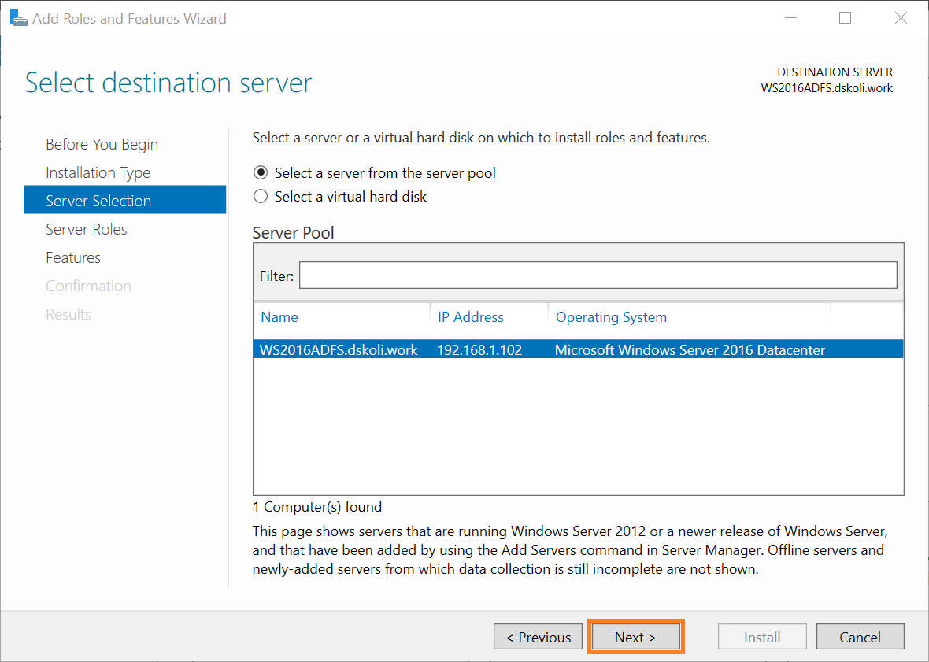Screen dimensions: 929x662
Task: Click destination server name WS2016ADFS.dskoli.work in header
Action: pyautogui.click(x=827, y=88)
